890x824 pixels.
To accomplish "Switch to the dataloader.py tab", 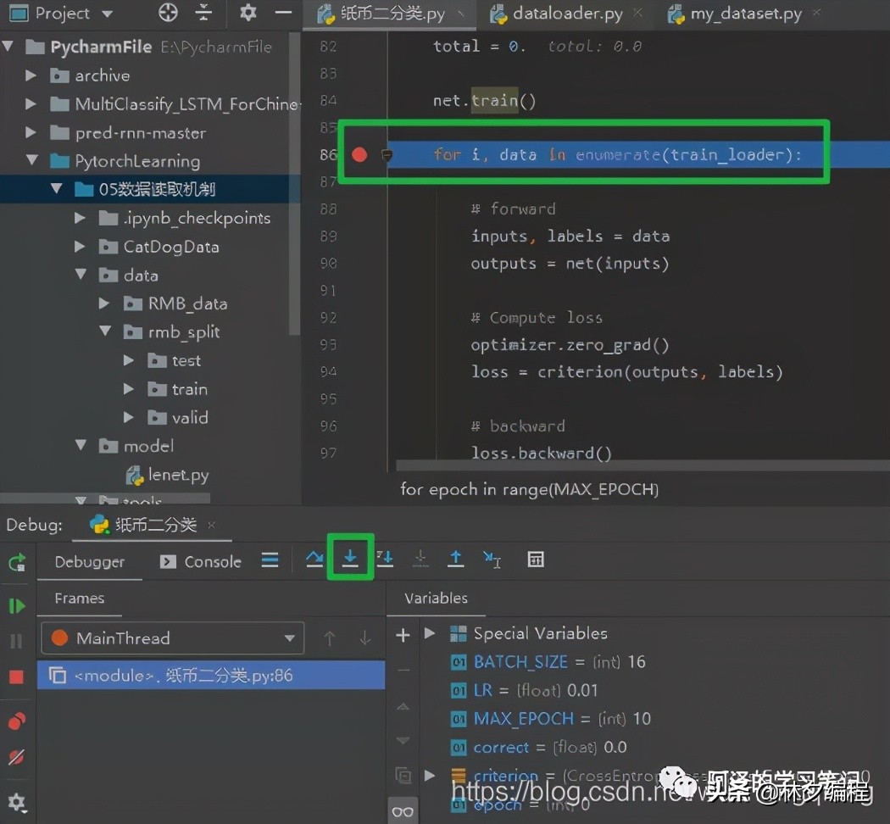I will coord(566,14).
